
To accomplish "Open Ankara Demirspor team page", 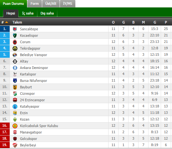I will coord(34,68).
